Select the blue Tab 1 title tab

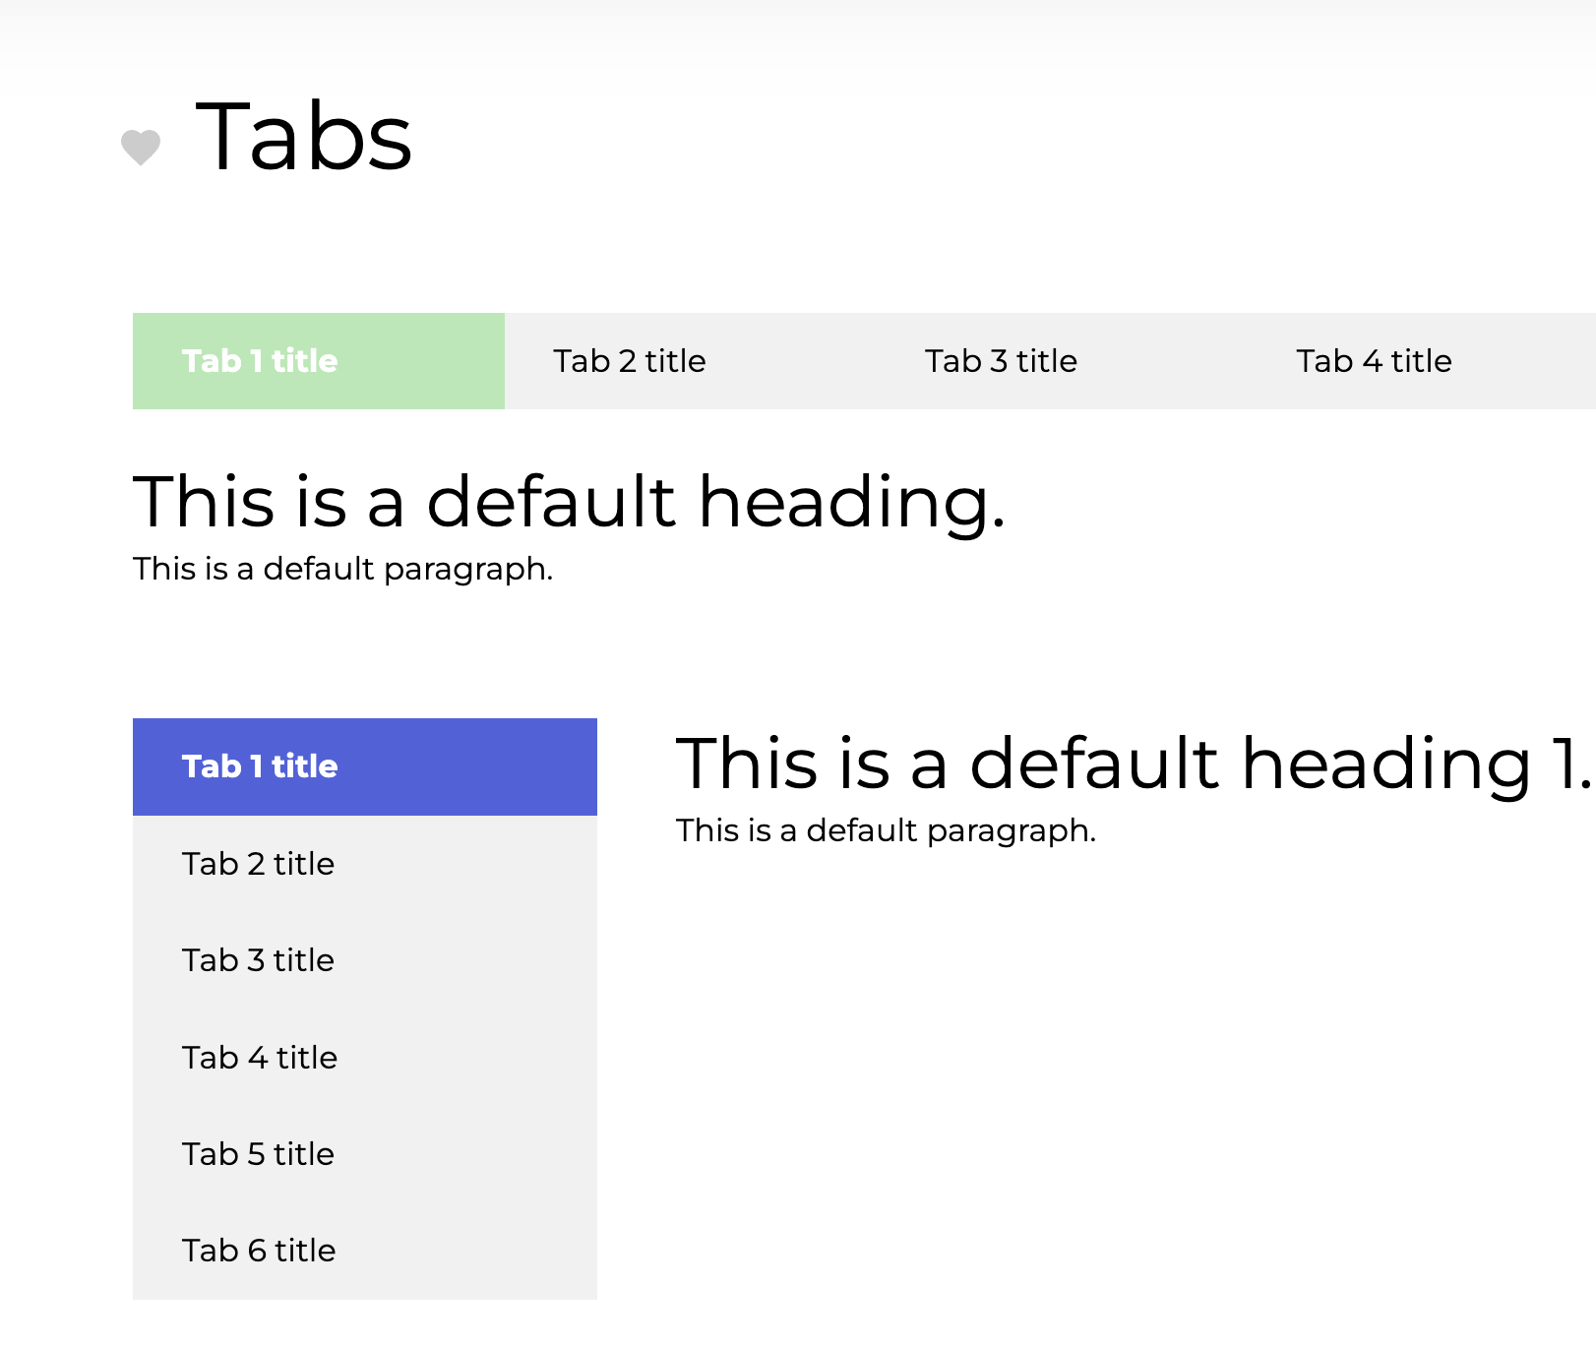(364, 766)
